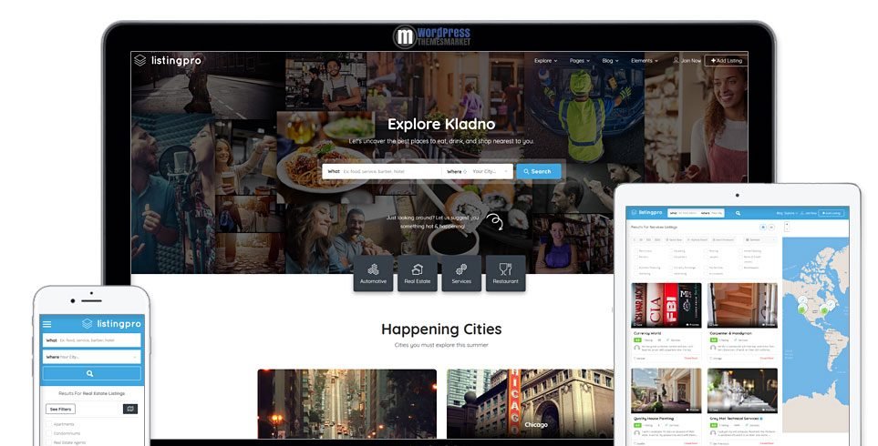Open the Grey Mat Technical Services listing image
This screenshot has height=446, width=878.
pyautogui.click(x=742, y=390)
